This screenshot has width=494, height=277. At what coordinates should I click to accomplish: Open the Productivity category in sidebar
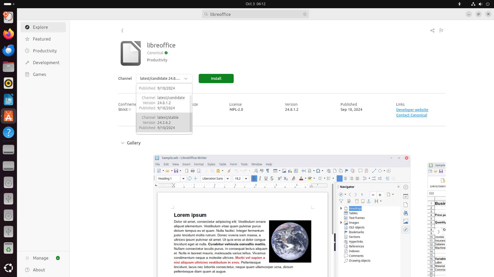click(x=43, y=51)
